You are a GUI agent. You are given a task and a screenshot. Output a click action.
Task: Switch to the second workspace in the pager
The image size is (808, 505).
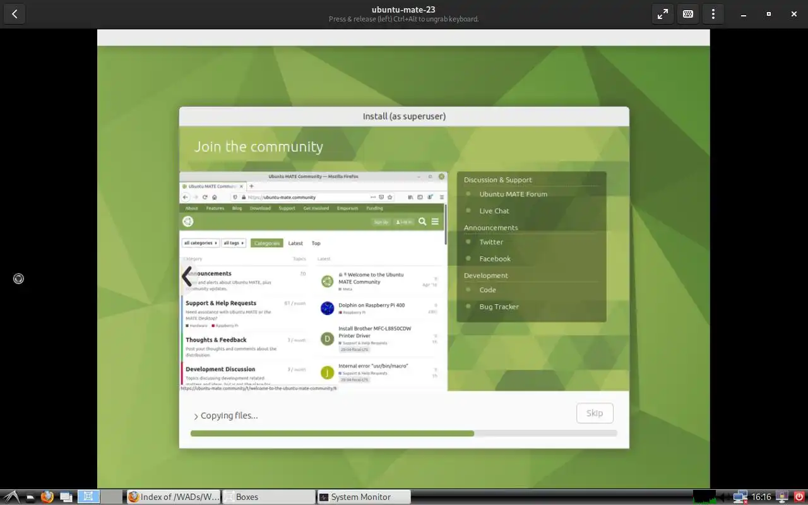click(x=111, y=497)
